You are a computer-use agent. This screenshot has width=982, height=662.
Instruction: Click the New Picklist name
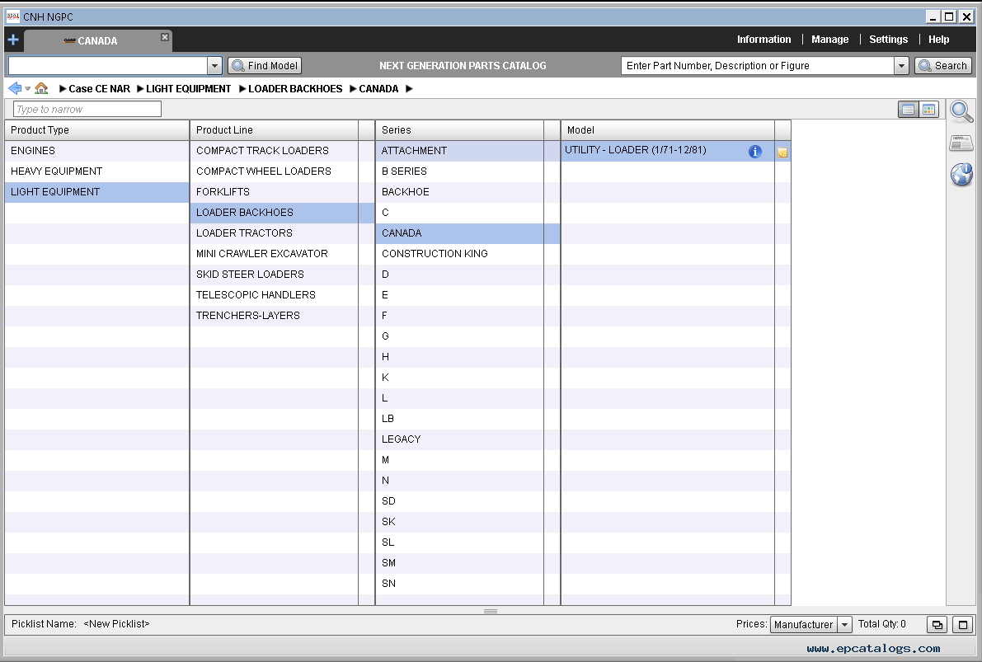click(x=116, y=624)
